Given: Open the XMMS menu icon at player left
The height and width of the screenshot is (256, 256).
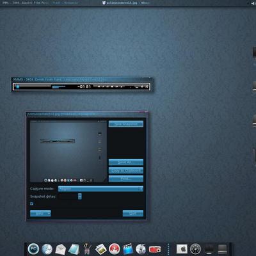Looking at the screenshot, I should [18, 86].
